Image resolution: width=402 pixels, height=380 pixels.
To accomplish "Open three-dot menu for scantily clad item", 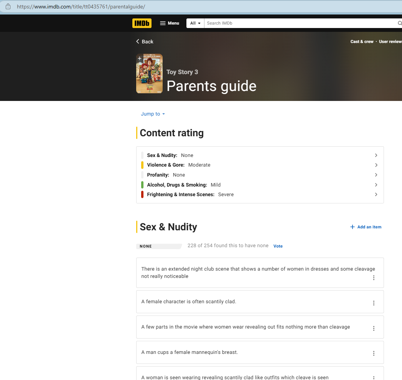I will point(374,303).
